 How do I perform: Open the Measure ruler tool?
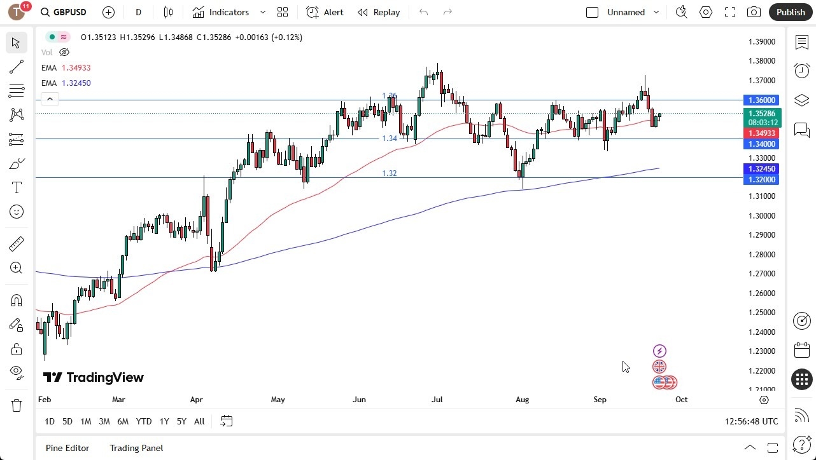click(16, 243)
